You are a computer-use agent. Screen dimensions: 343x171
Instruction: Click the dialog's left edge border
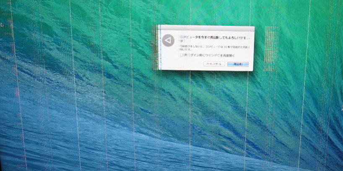[x=159, y=48]
